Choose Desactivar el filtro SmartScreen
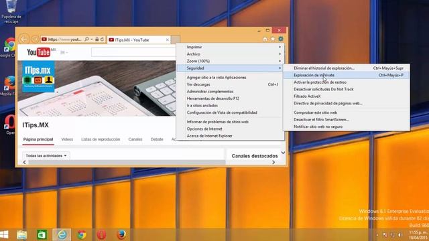Screen dimensions: 429x241 click(347, 120)
